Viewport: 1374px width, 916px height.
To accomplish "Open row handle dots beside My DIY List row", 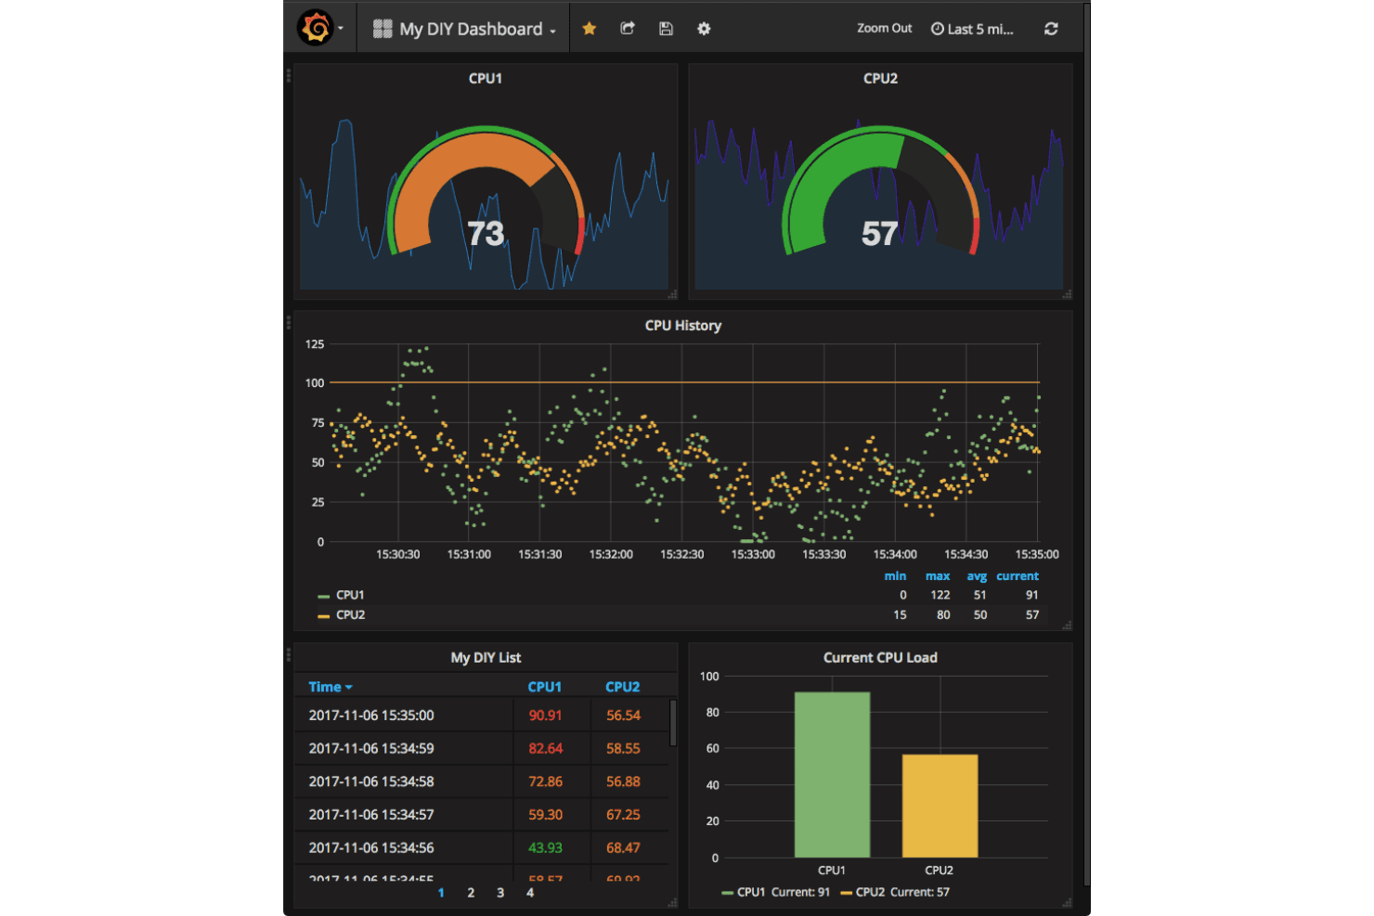I will (289, 654).
